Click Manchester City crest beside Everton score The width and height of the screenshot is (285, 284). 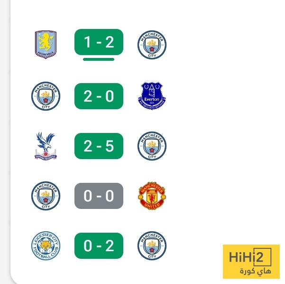46,96
